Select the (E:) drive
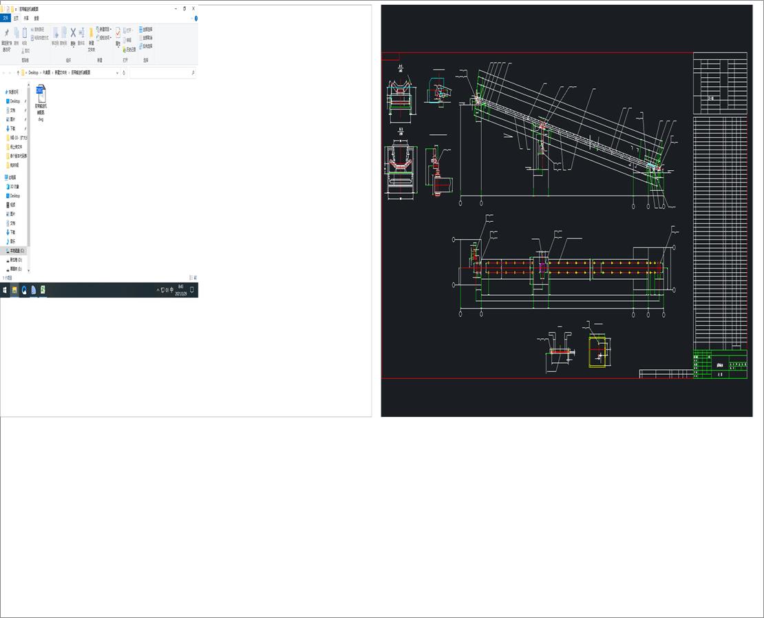Screen dimensions: 764x618 14,269
